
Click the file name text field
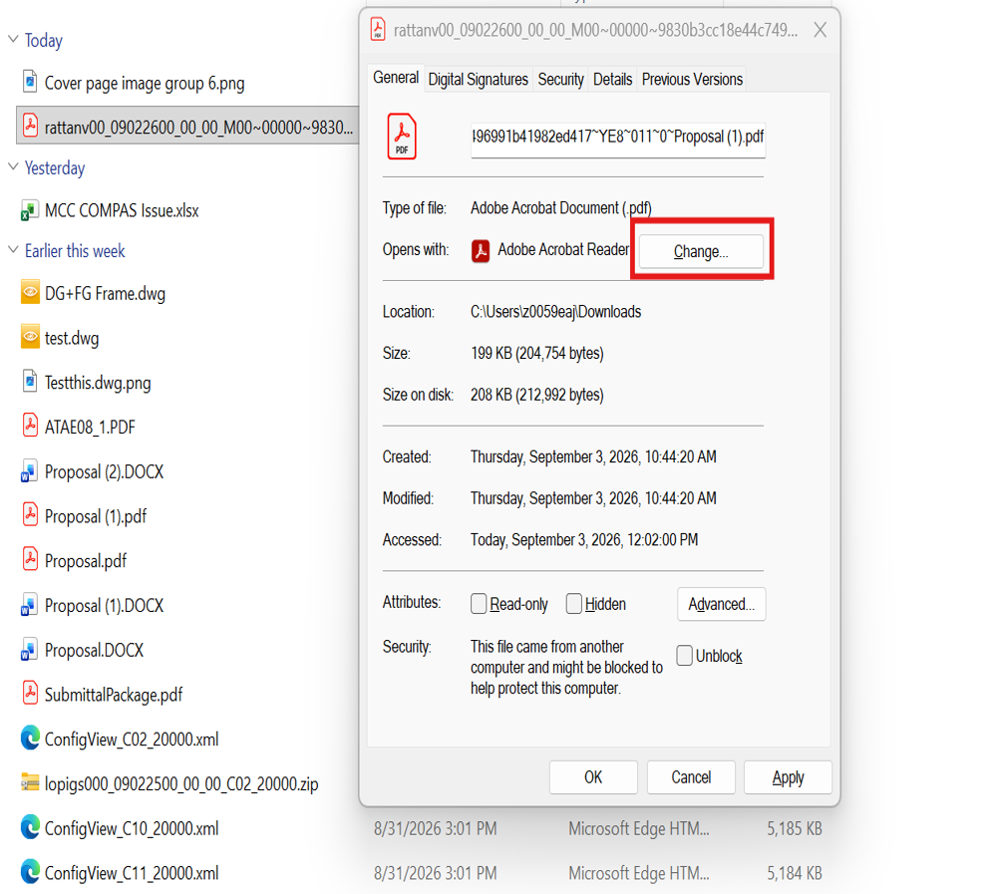pos(618,139)
